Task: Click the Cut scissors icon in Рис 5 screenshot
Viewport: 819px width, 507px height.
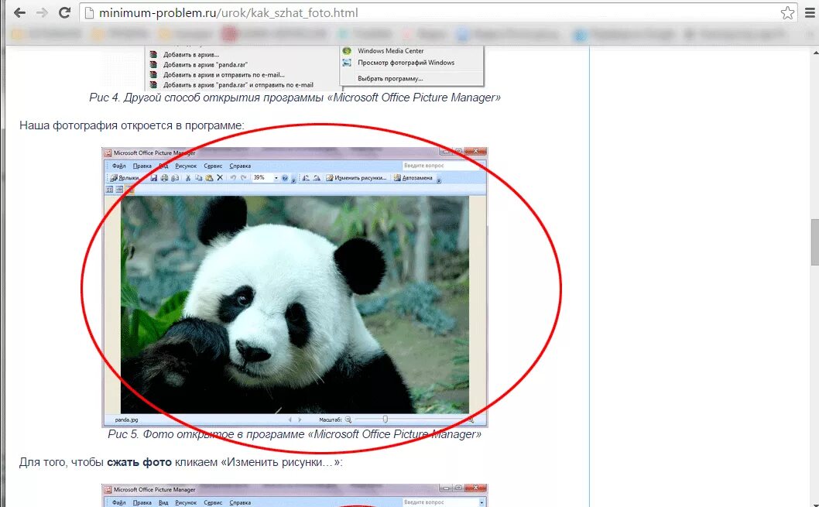Action: point(188,178)
